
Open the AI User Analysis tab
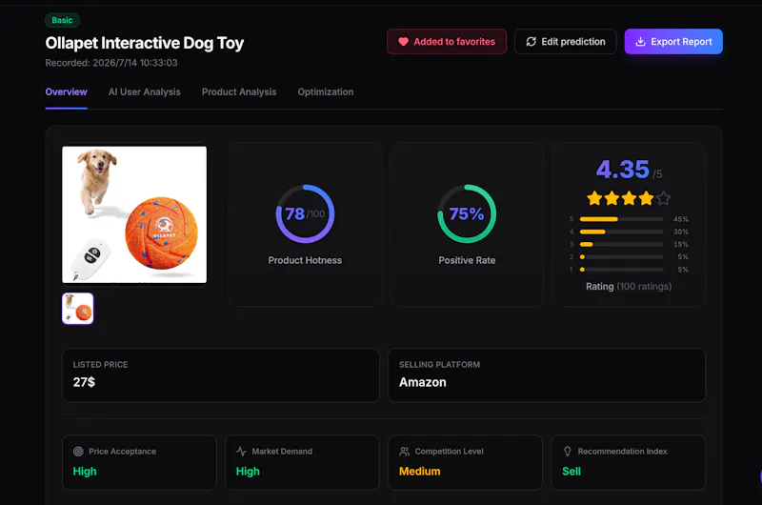(145, 91)
